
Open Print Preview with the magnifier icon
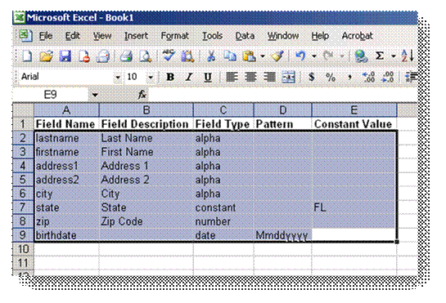[145, 56]
